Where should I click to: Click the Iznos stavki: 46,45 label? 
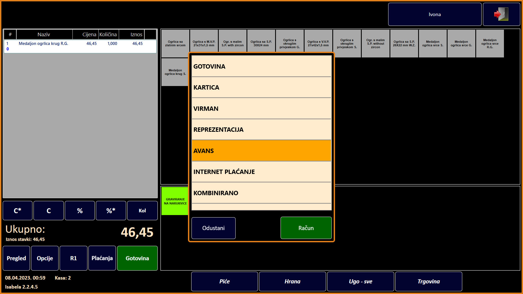click(25, 240)
